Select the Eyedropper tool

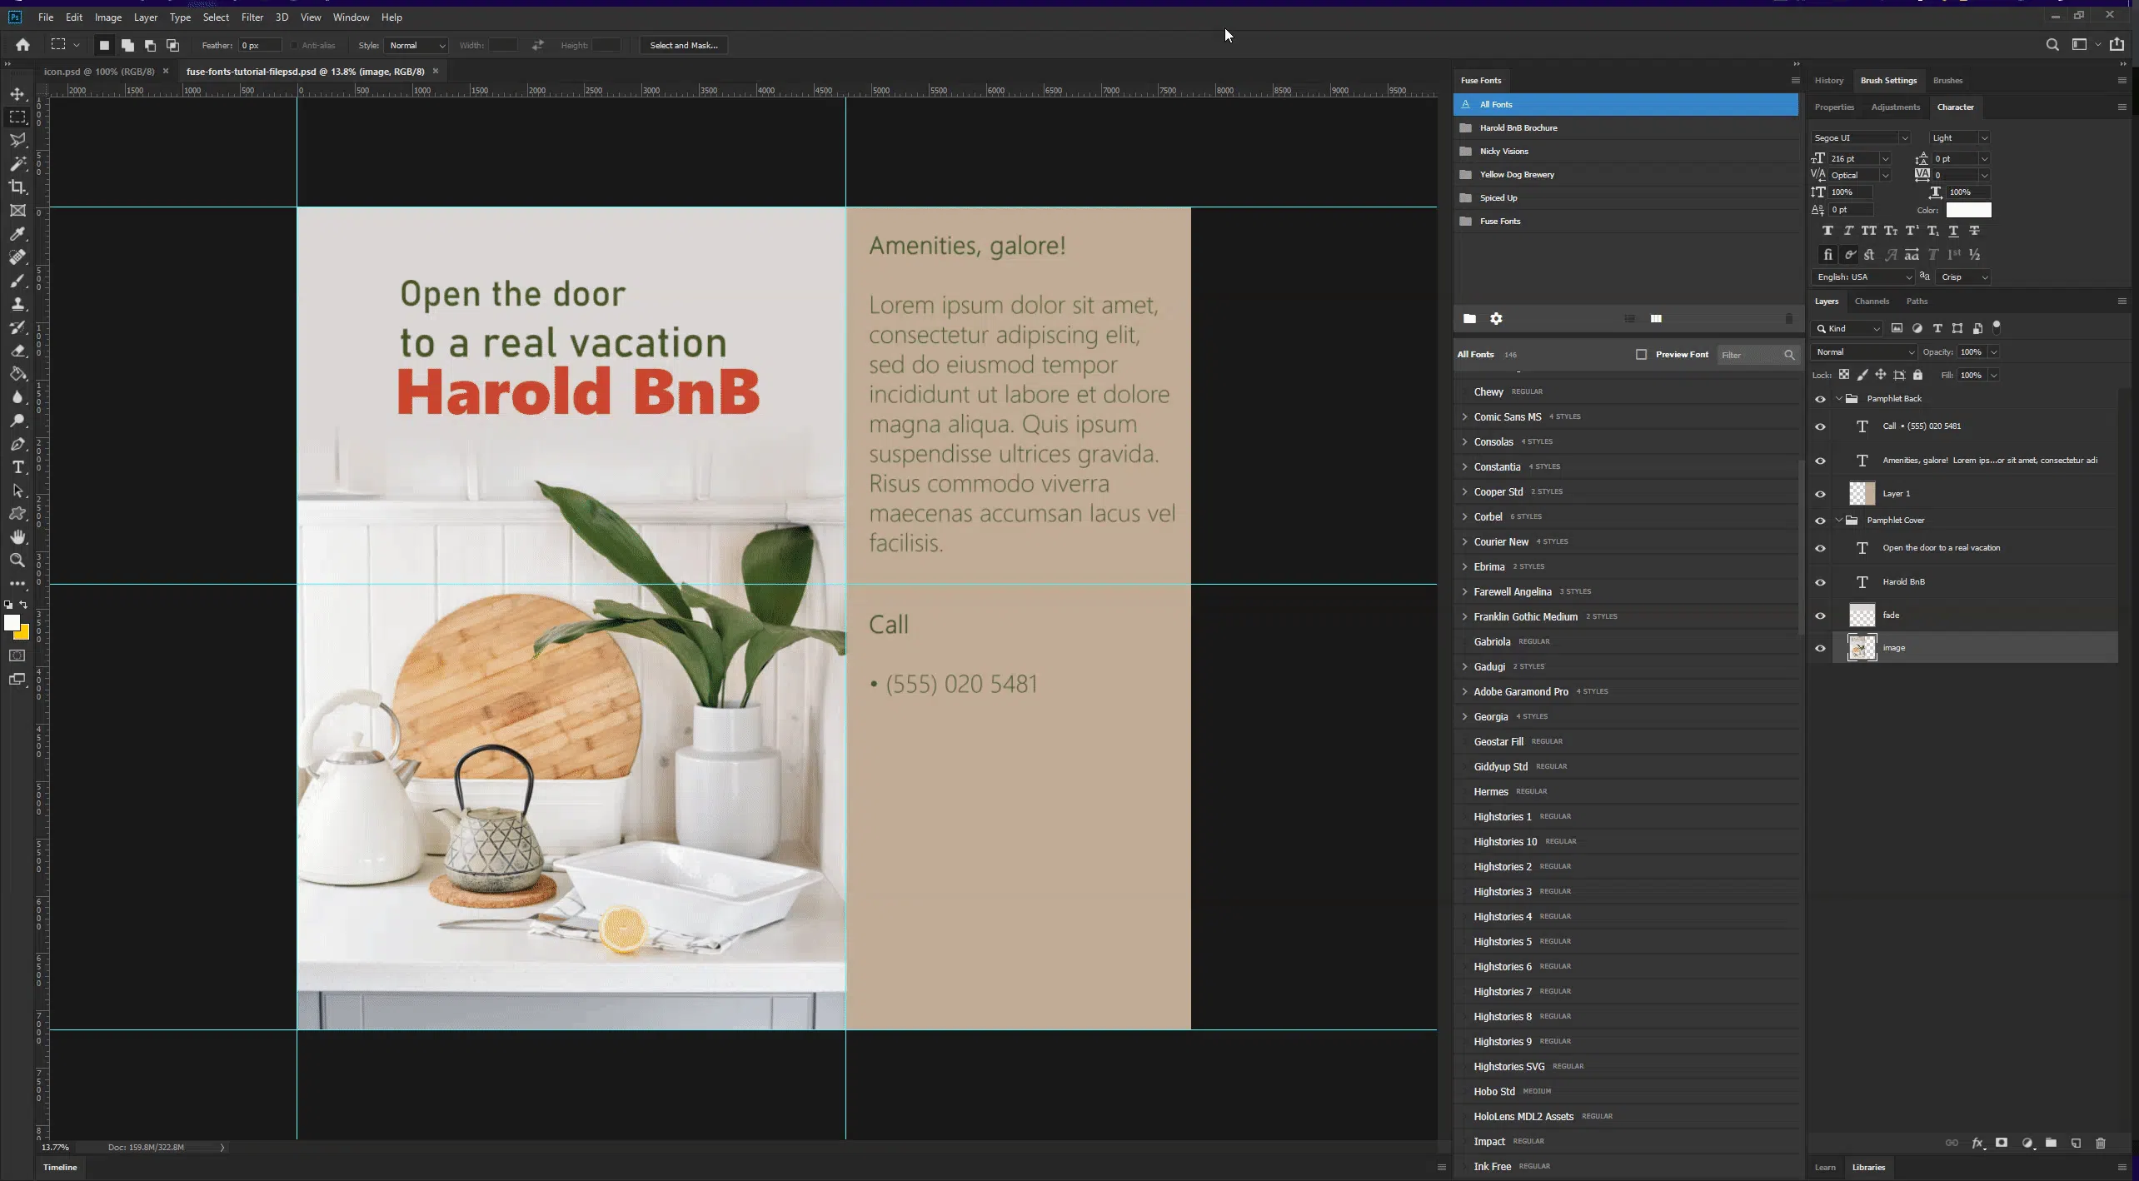[x=17, y=234]
